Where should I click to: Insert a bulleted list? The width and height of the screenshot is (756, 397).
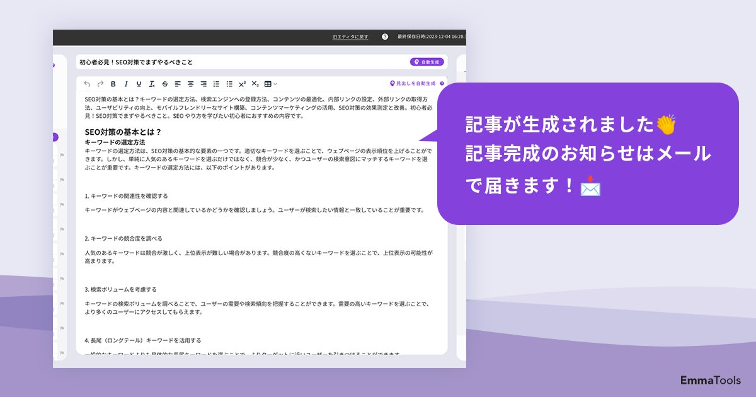229,84
